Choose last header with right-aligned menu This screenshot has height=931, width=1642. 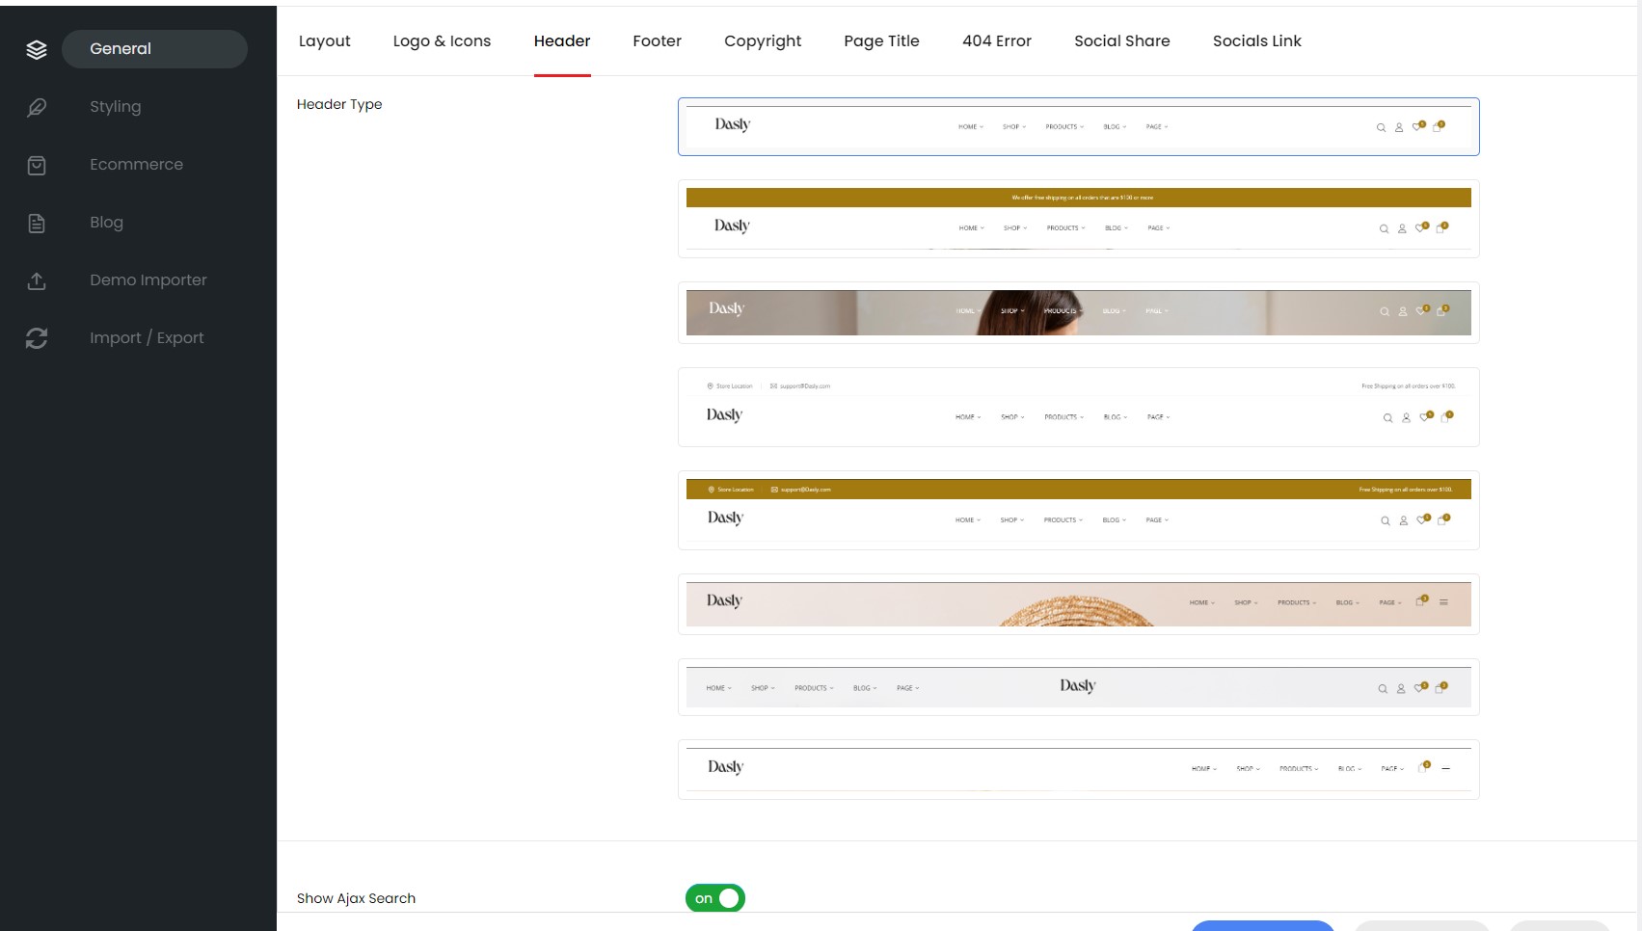[x=1079, y=769]
